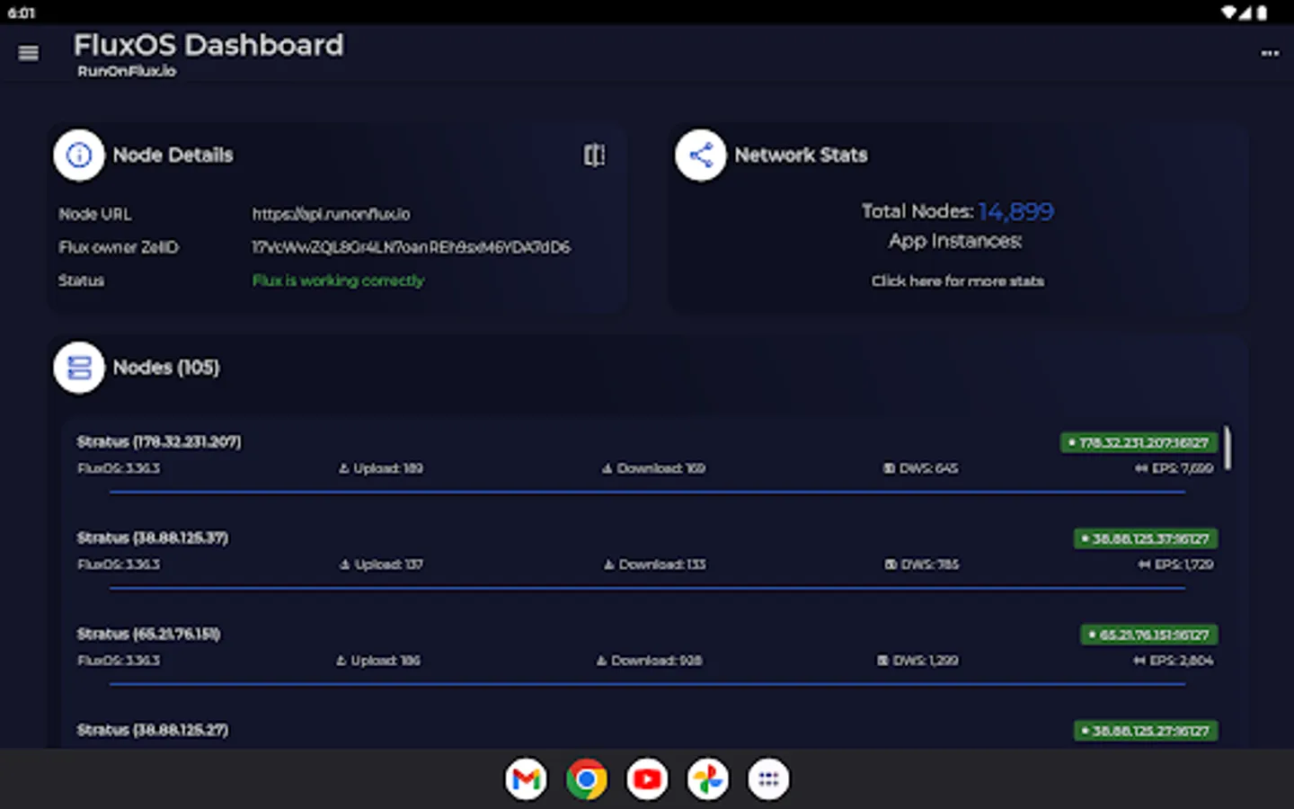Click Download: 938 value
The width and height of the screenshot is (1294, 809).
click(649, 661)
